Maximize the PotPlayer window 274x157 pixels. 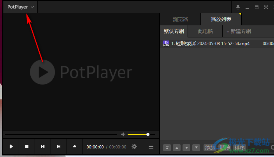256,7
